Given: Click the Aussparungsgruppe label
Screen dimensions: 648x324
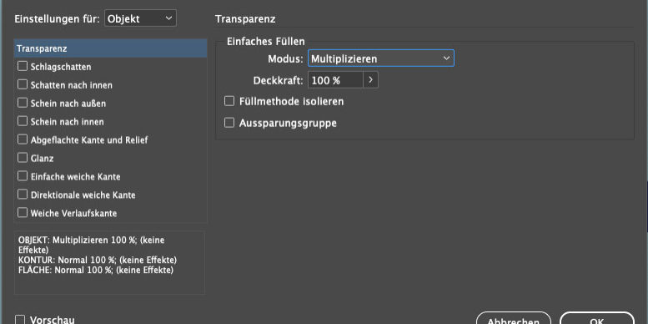Looking at the screenshot, I should coord(288,124).
